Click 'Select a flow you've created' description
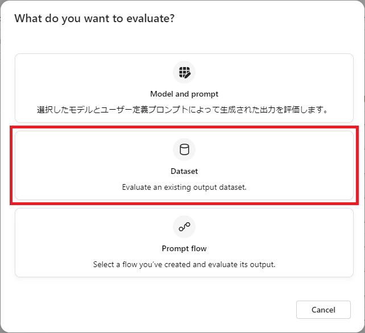365x333 pixels. point(184,265)
